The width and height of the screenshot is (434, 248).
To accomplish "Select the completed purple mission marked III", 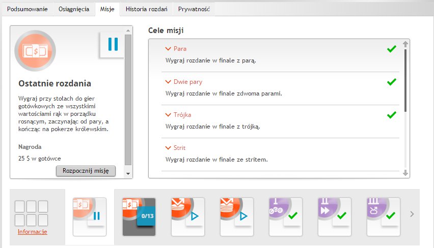I will pyautogui.click(x=383, y=217).
